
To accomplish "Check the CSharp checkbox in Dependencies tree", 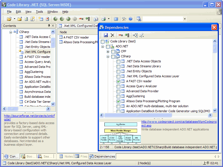I will [113, 56].
